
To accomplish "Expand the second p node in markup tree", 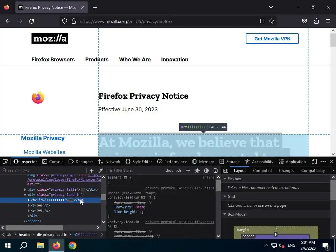I will click(29, 211).
